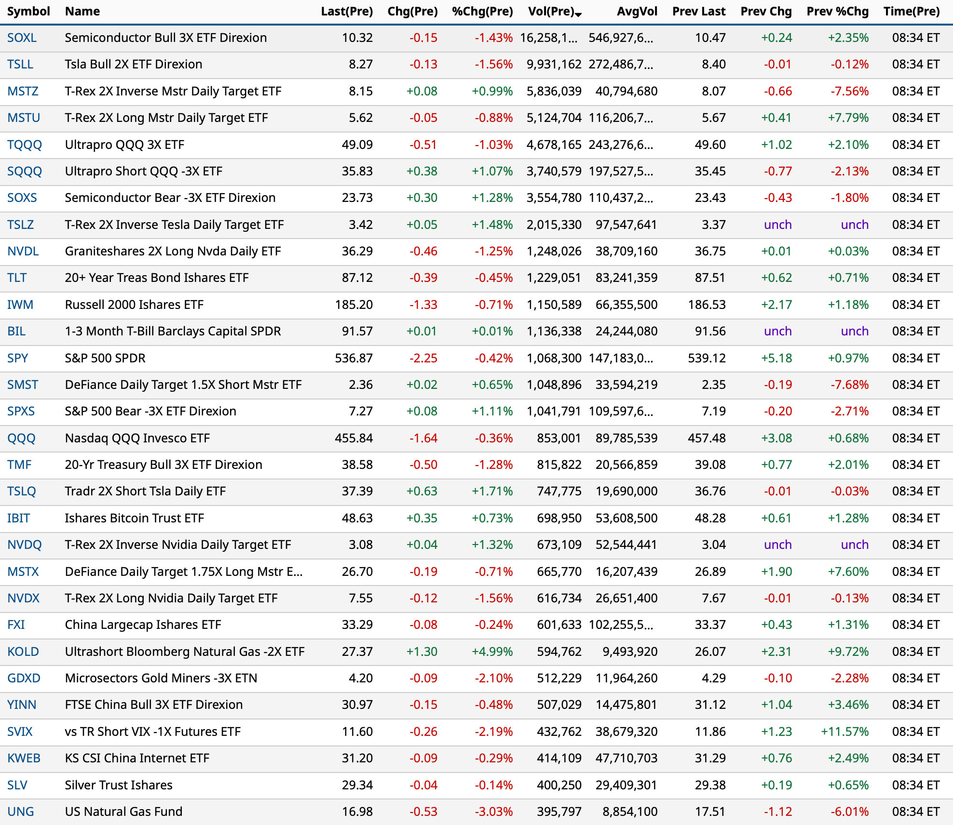Sort by %Chg(Pre) column header
This screenshot has width=953, height=825.
482,11
